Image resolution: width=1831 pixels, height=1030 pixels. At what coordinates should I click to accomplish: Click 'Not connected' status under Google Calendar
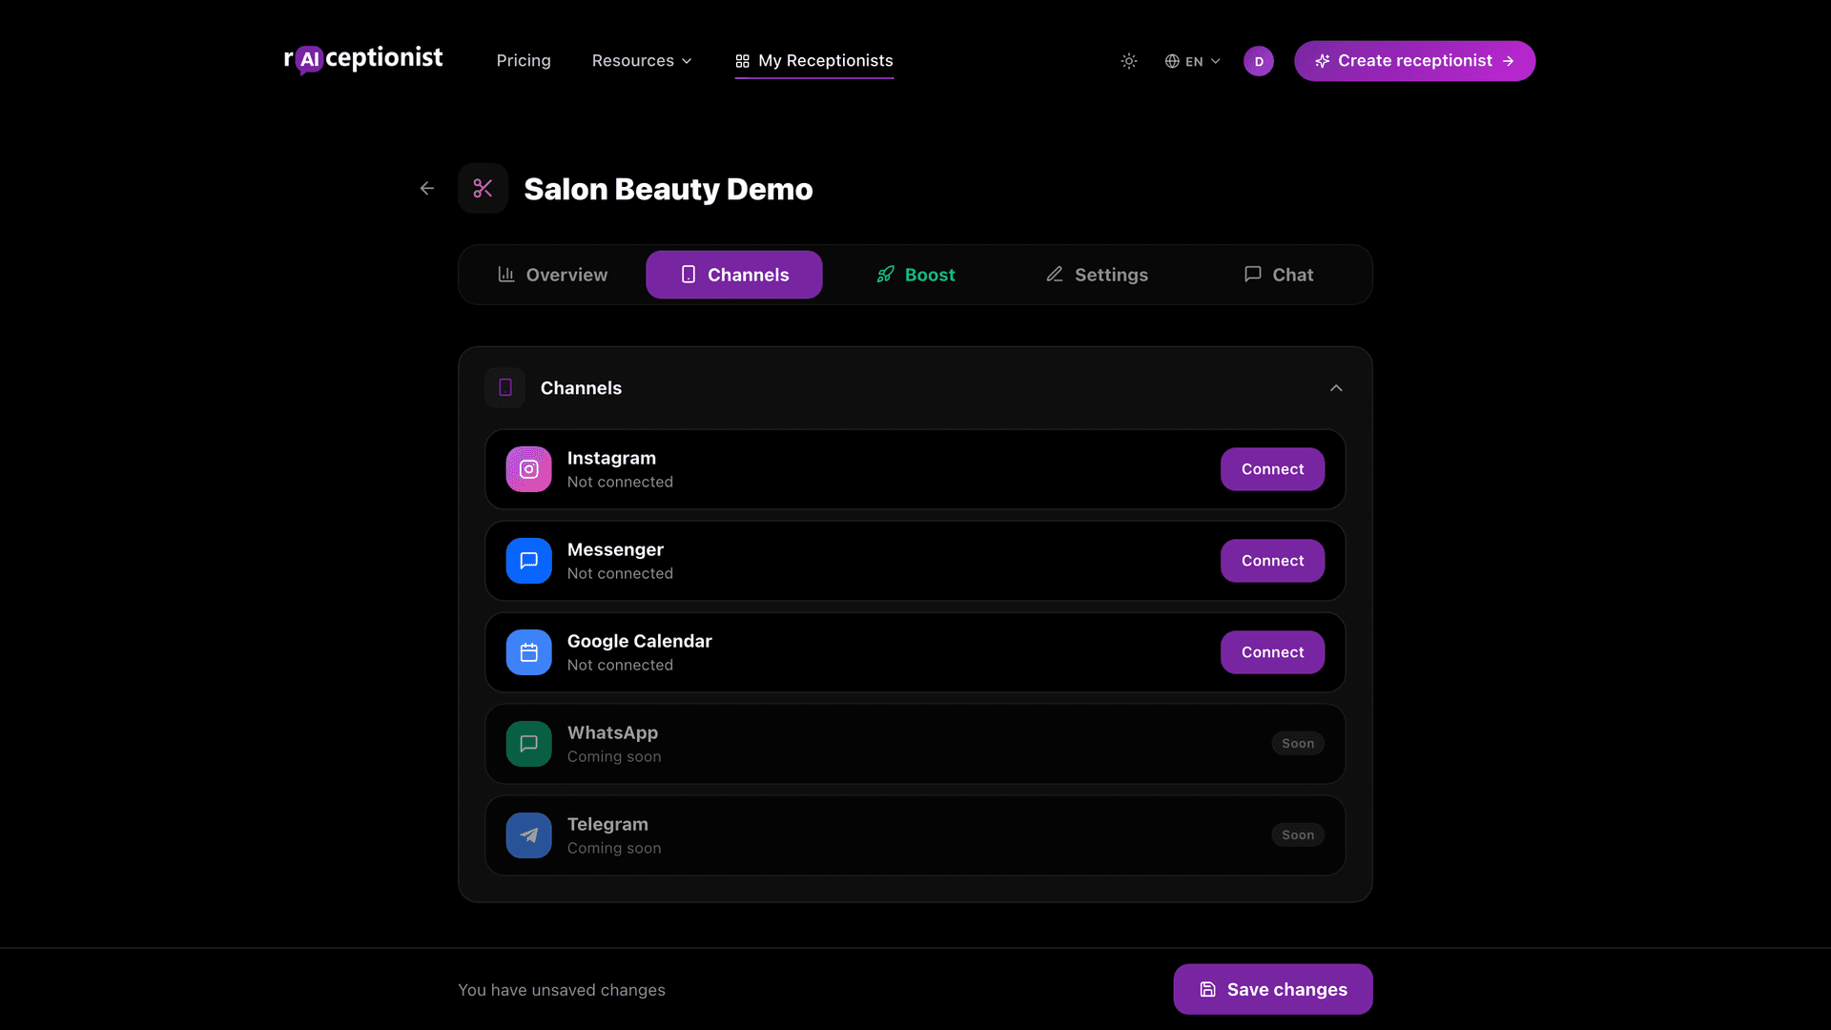(620, 666)
